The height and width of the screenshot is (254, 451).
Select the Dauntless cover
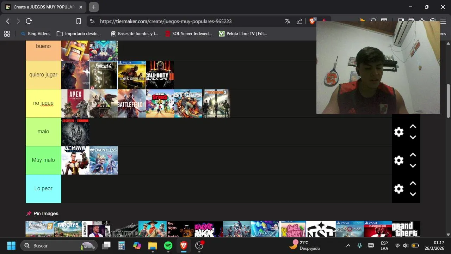pos(104,161)
